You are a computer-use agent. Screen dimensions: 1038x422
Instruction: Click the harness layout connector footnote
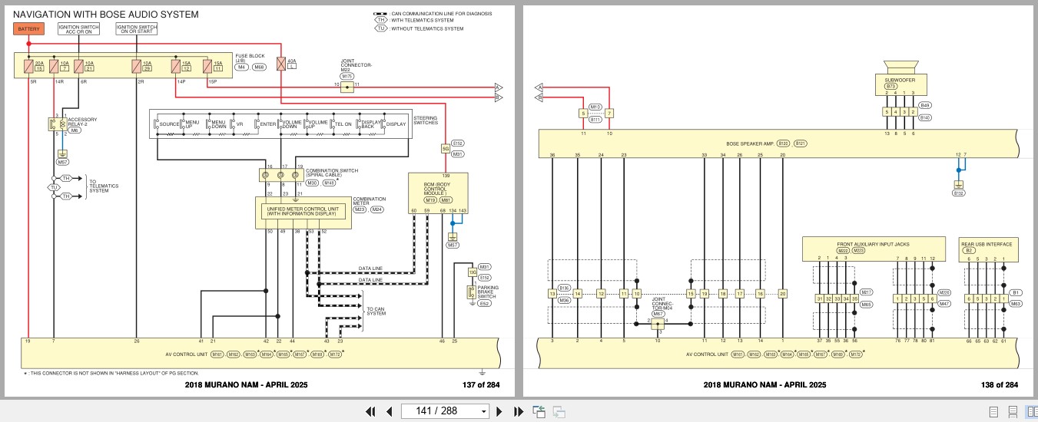click(111, 373)
